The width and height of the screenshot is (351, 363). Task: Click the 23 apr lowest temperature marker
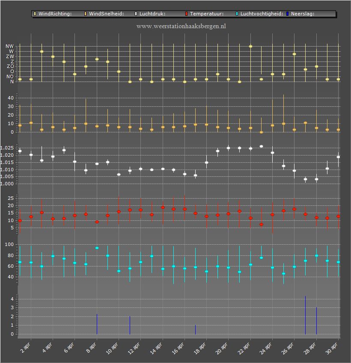point(261,225)
